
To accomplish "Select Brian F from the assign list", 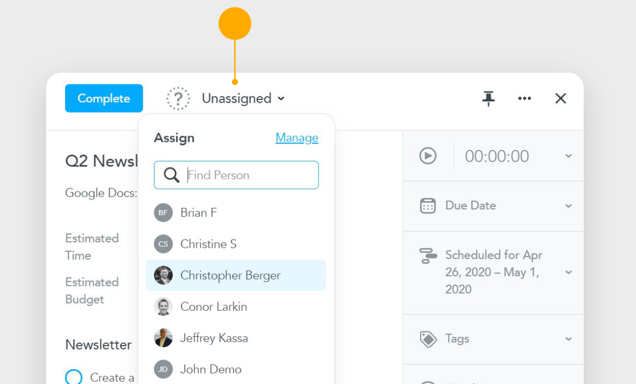I will pos(200,212).
